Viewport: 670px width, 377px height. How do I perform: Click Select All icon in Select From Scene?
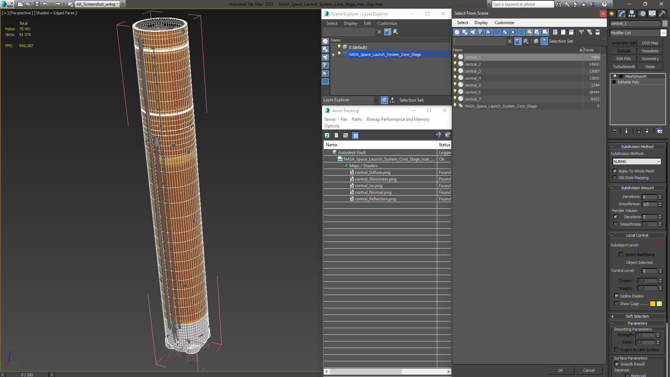point(555,32)
